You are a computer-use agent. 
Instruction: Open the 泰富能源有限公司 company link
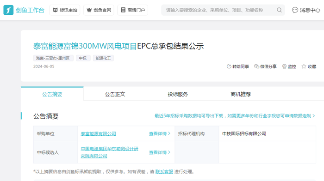point(98,134)
